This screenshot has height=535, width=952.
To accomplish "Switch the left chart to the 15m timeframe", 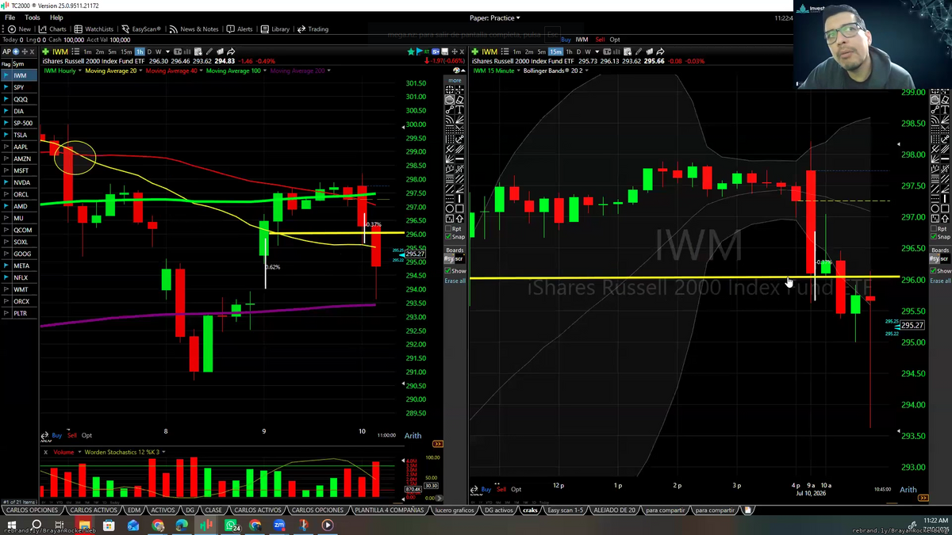I will (x=126, y=52).
